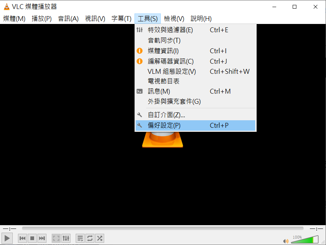
Task: Mute audio using the speaker icon
Action: (286, 241)
